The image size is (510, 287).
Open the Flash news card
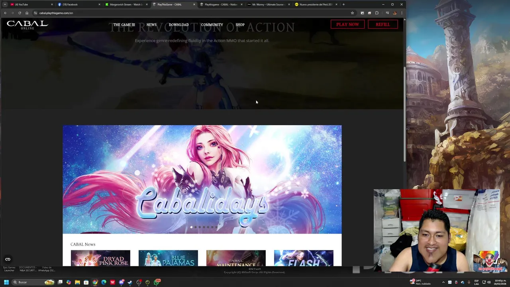click(304, 258)
